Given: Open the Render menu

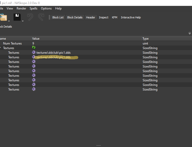Looking at the screenshot, I should coord(21,8).
